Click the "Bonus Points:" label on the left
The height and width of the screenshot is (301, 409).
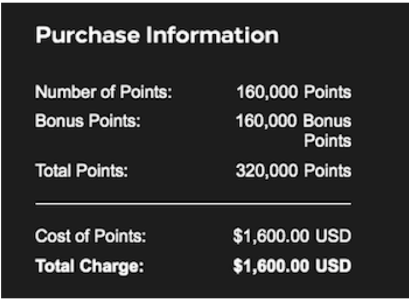point(88,122)
